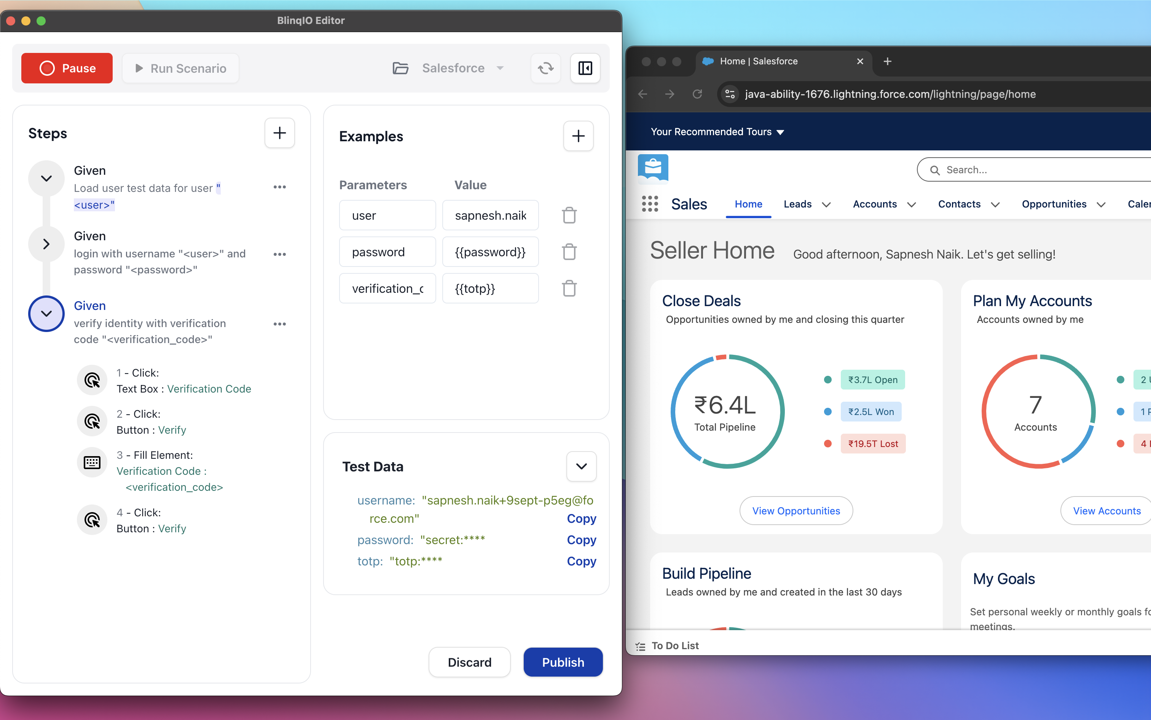
Task: Open a new browser tab with plus icon
Action: click(x=887, y=61)
